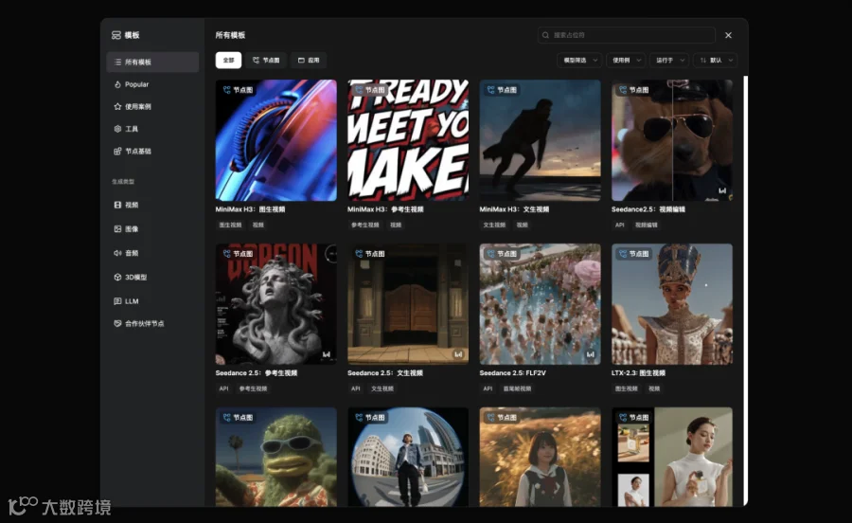
Task: Click the film icon beside 视频
Action: coord(117,205)
